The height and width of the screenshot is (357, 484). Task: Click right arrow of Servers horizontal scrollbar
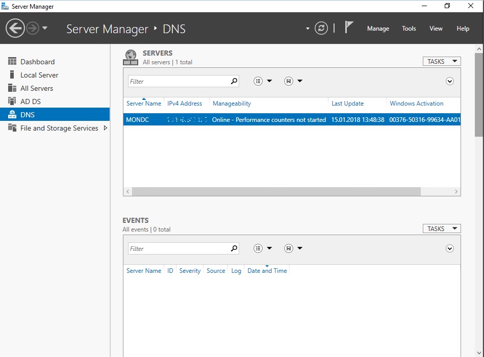(456, 191)
